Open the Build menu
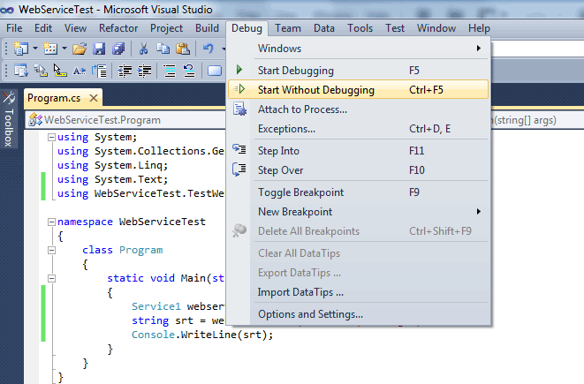Screen dimensions: 584x384 tap(207, 28)
